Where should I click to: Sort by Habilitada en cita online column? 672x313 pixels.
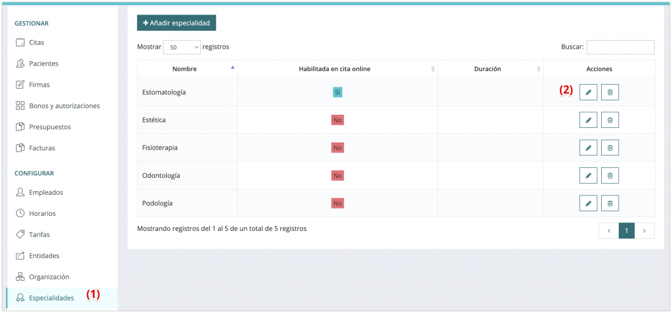pos(336,69)
